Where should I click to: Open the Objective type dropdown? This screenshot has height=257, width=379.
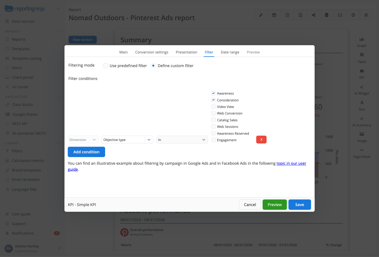(x=127, y=140)
